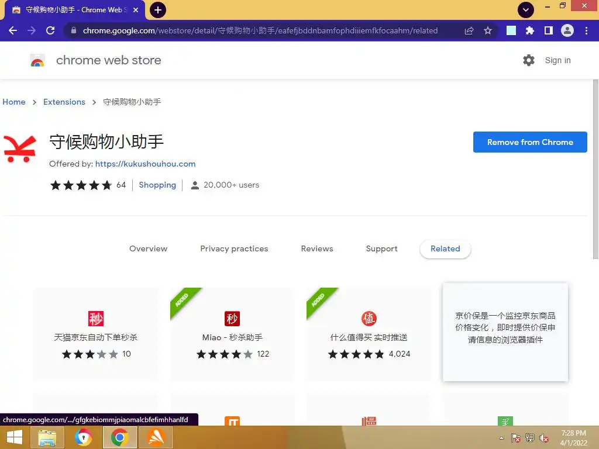The height and width of the screenshot is (449, 599).
Task: Toggle the side panel icon
Action: (549, 30)
